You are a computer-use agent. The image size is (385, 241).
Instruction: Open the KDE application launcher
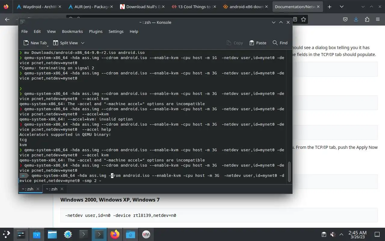(x=6, y=234)
